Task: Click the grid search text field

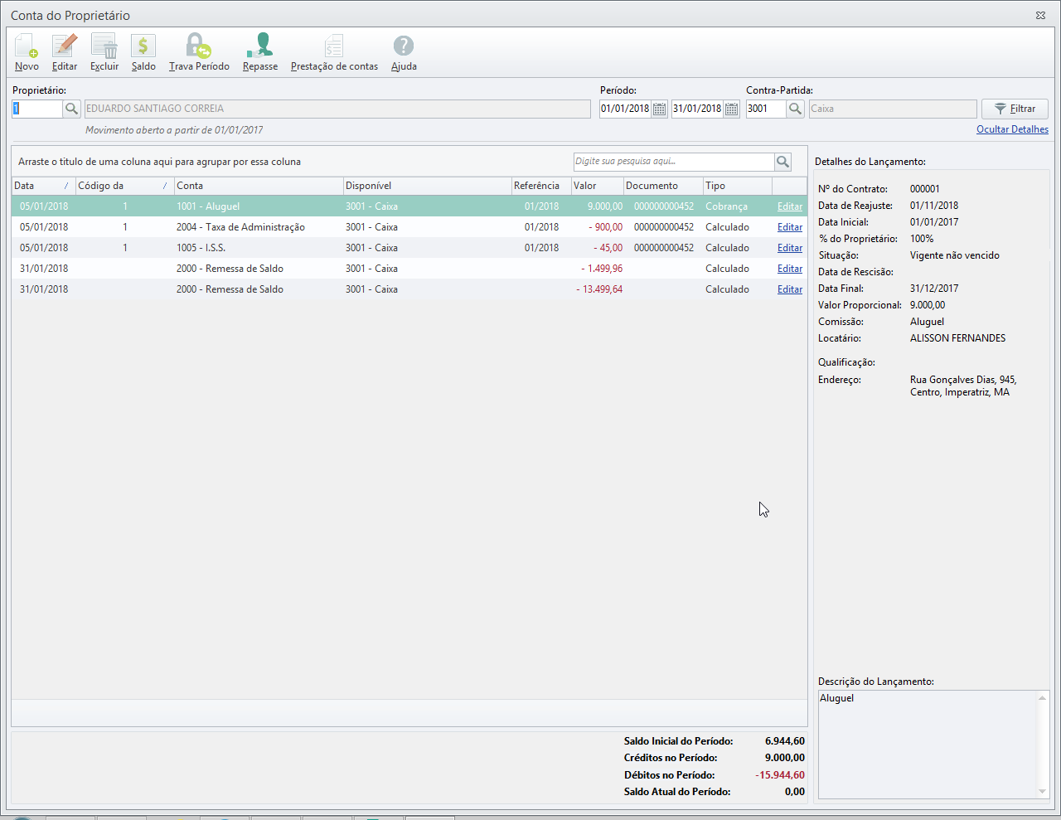Action: pos(673,162)
